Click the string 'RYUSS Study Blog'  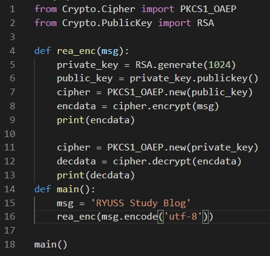pos(141,203)
